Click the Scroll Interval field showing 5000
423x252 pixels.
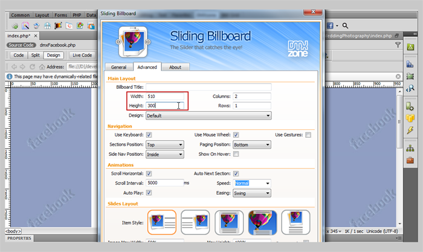coord(165,183)
